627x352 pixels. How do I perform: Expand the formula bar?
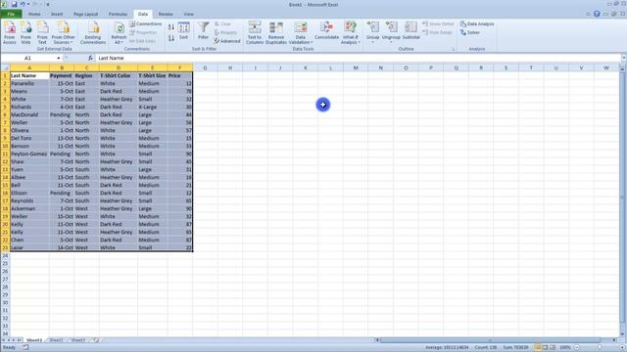[623, 59]
